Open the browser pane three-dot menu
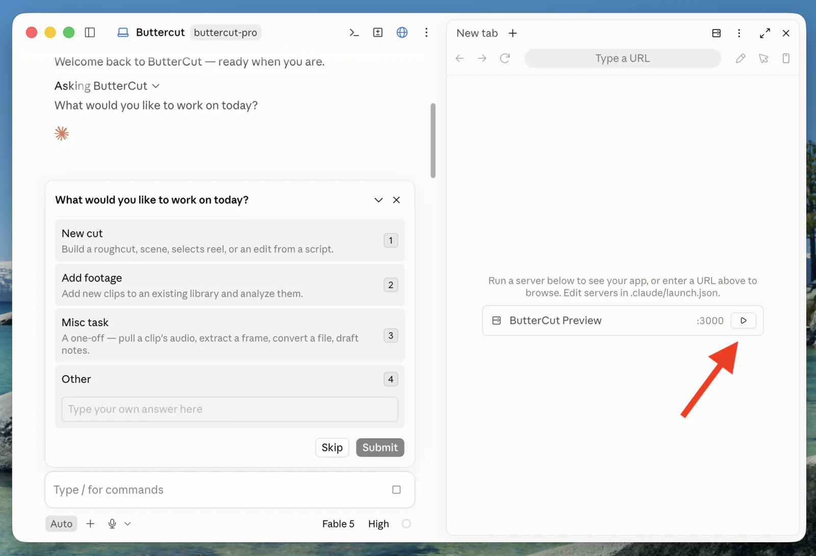This screenshot has height=556, width=816. coord(739,33)
